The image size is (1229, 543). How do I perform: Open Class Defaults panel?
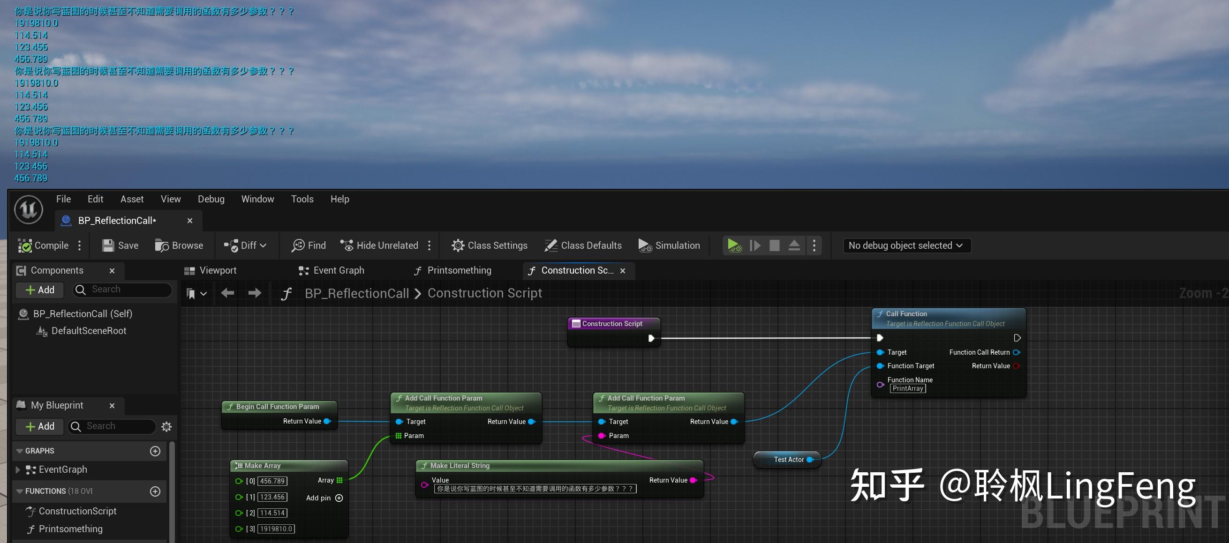[583, 245]
